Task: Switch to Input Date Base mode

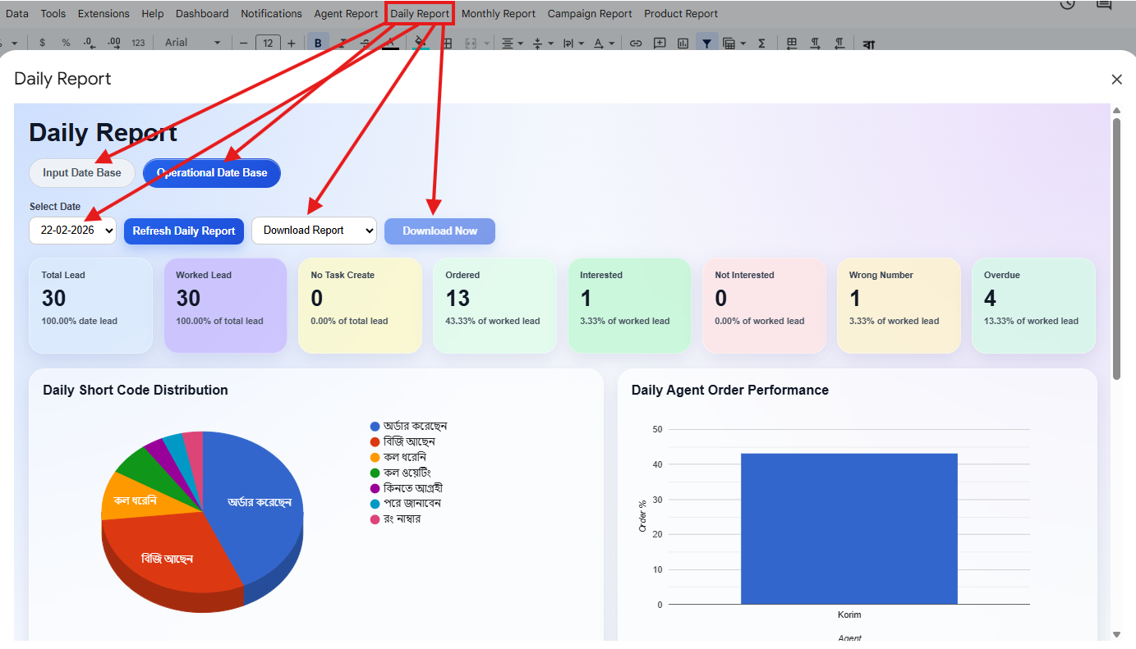Action: click(82, 173)
